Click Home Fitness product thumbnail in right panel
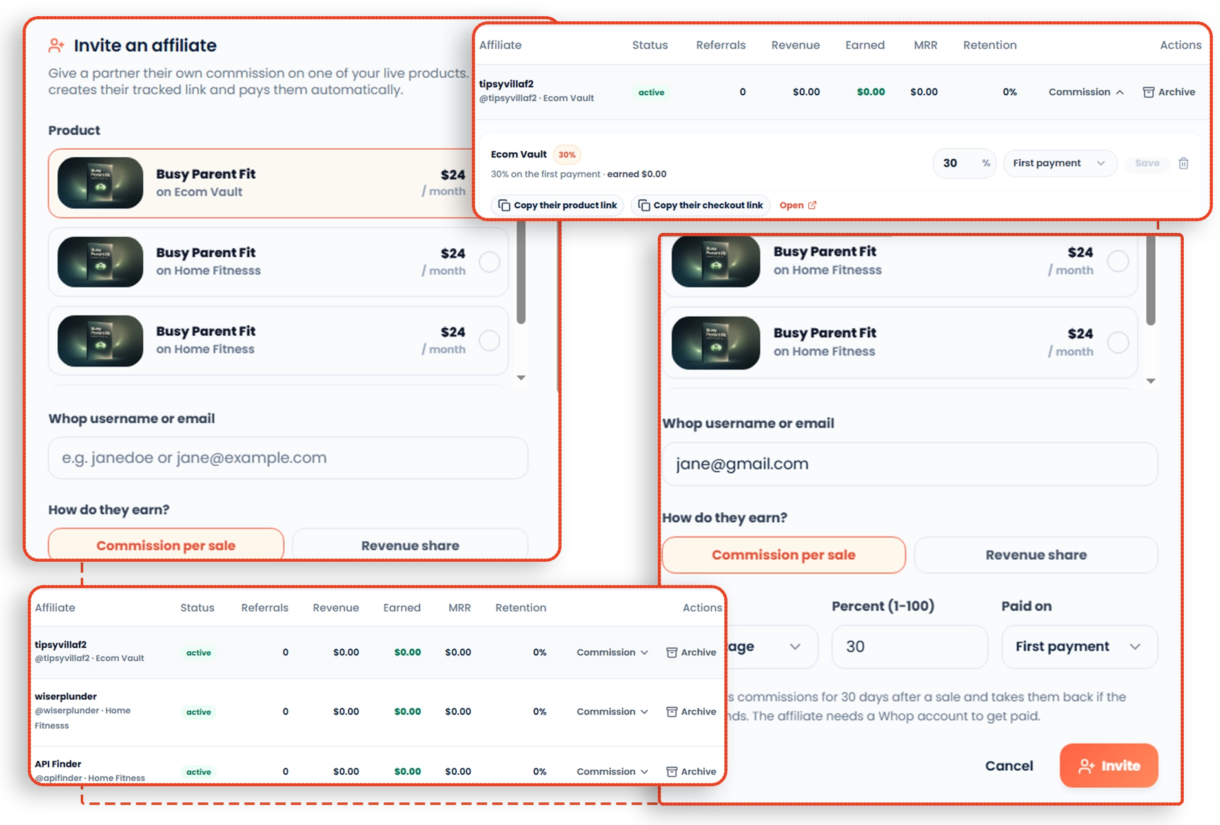 716,343
